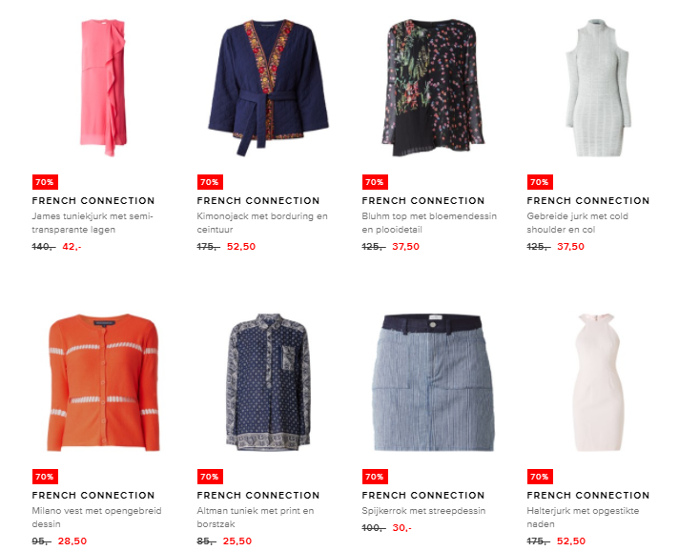Viewport: 679px width, 551px height.
Task: Click the James tuniekjurk met semi-transparante lagen link
Action: tap(93, 222)
